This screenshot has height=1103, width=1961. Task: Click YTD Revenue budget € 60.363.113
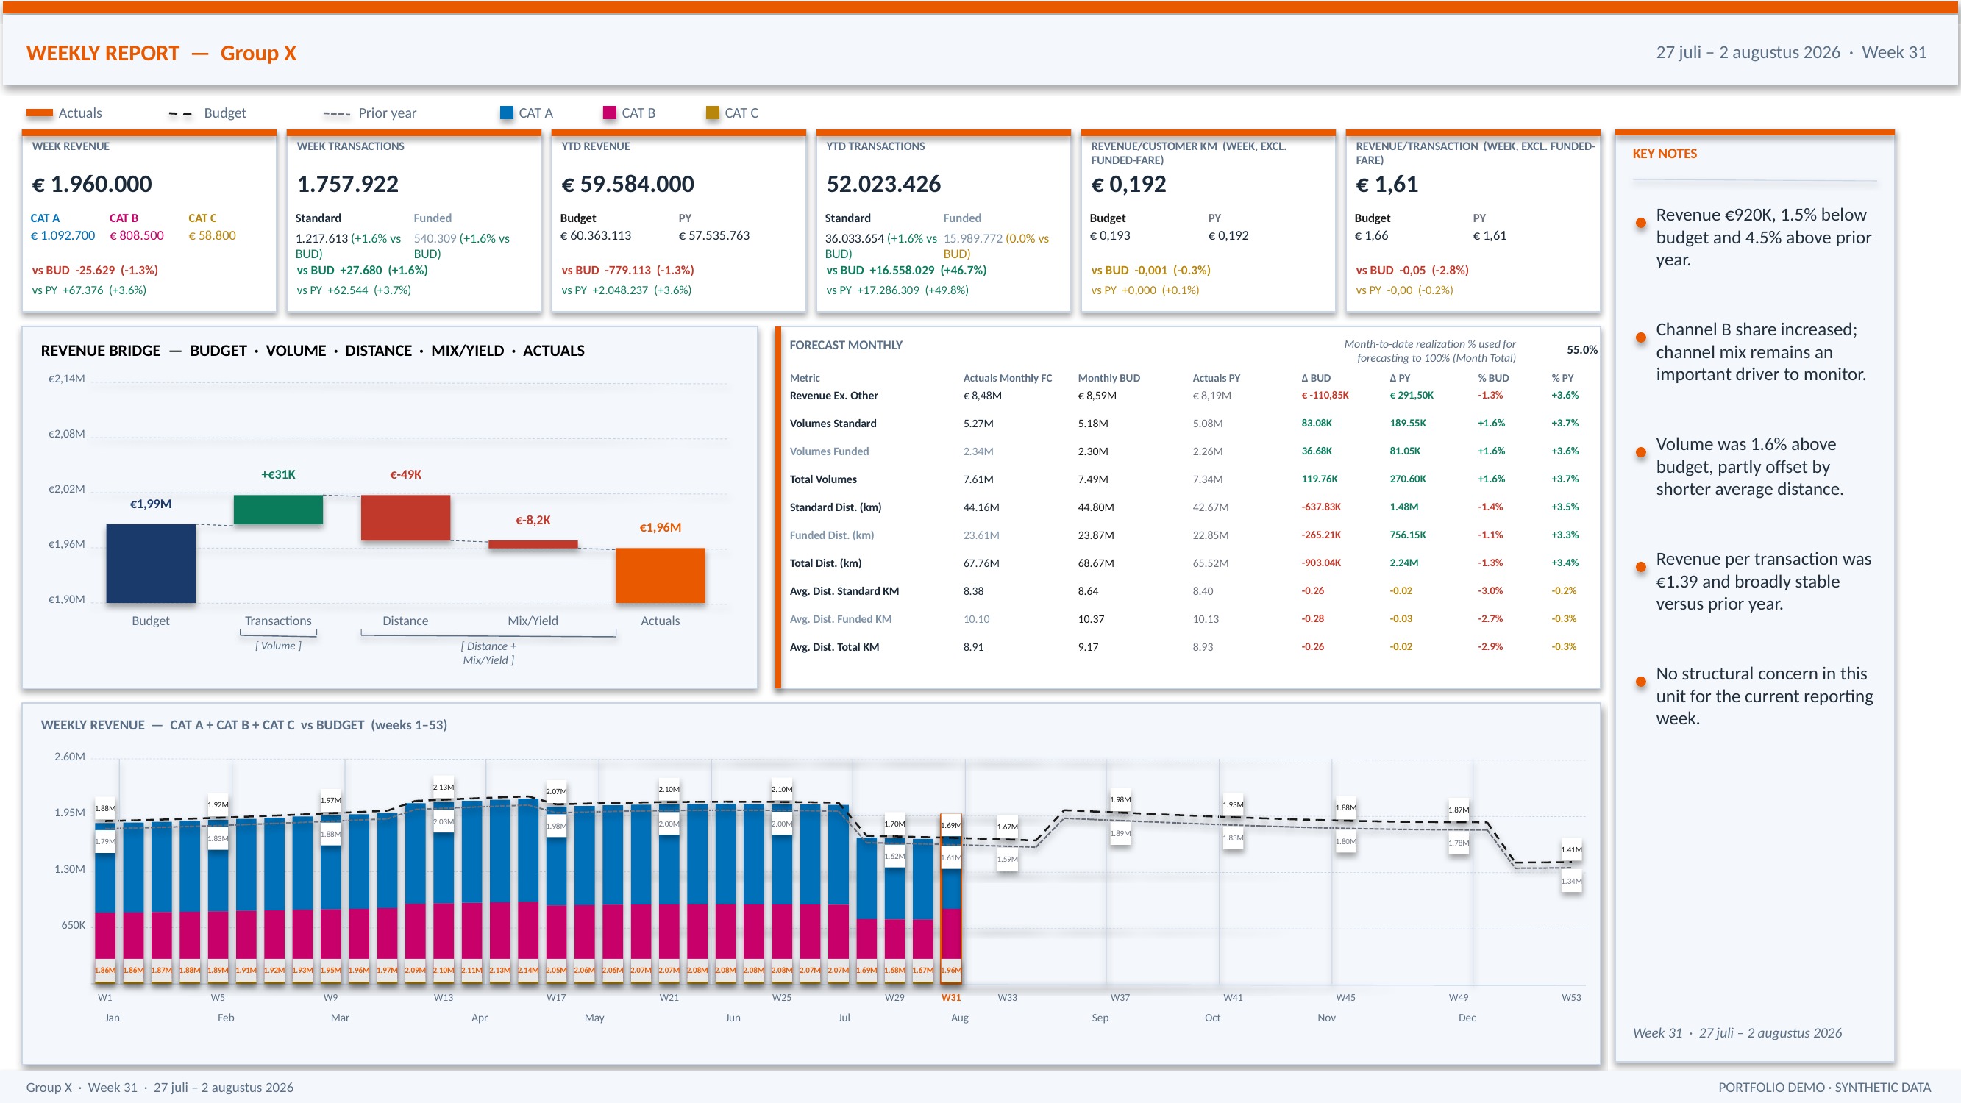point(596,236)
